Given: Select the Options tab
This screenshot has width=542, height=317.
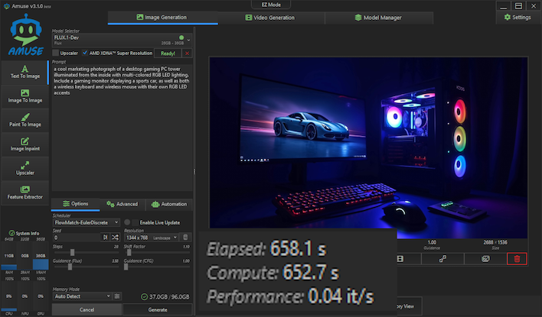Looking at the screenshot, I should pyautogui.click(x=75, y=204).
